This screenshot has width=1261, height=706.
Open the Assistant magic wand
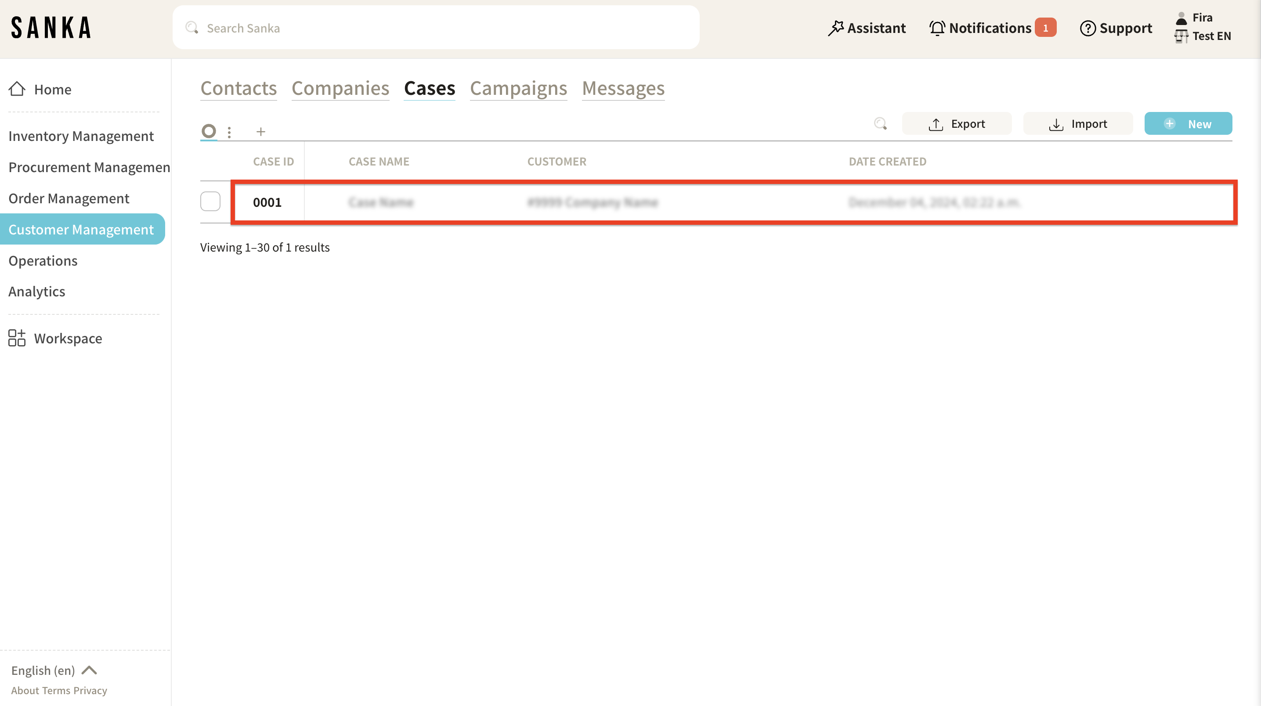click(x=835, y=28)
